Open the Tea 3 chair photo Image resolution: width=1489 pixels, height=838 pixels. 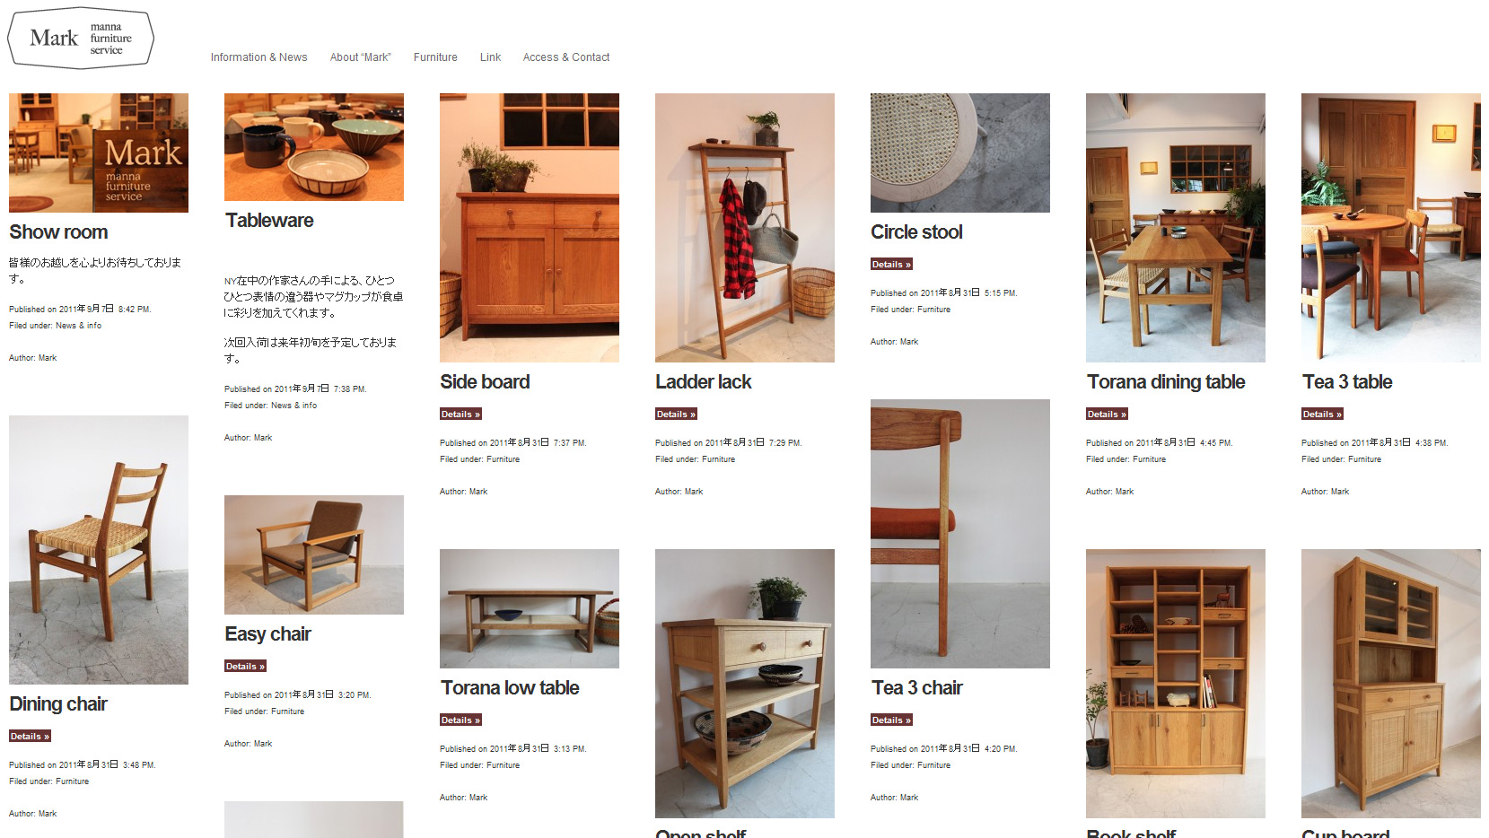[x=960, y=534]
